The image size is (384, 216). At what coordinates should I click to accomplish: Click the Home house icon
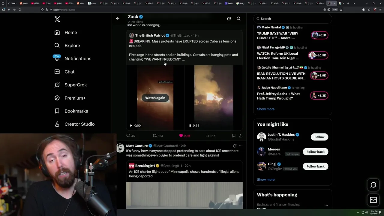pyautogui.click(x=57, y=32)
